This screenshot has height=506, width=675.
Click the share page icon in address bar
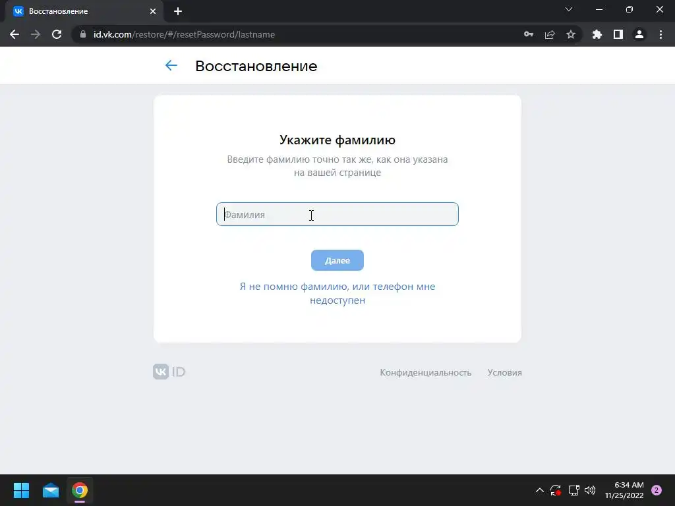(x=550, y=34)
